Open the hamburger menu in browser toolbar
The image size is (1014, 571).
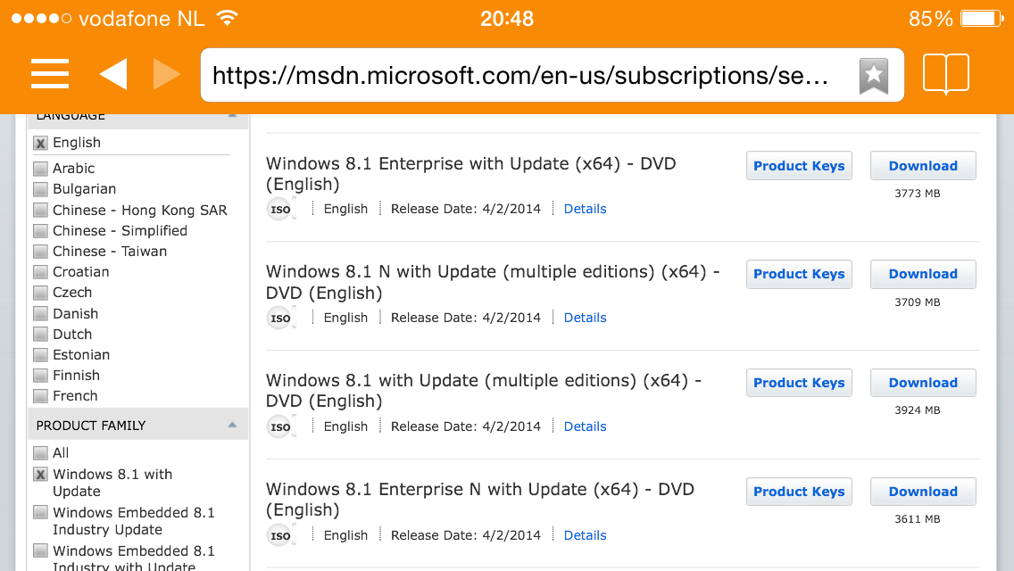point(50,74)
